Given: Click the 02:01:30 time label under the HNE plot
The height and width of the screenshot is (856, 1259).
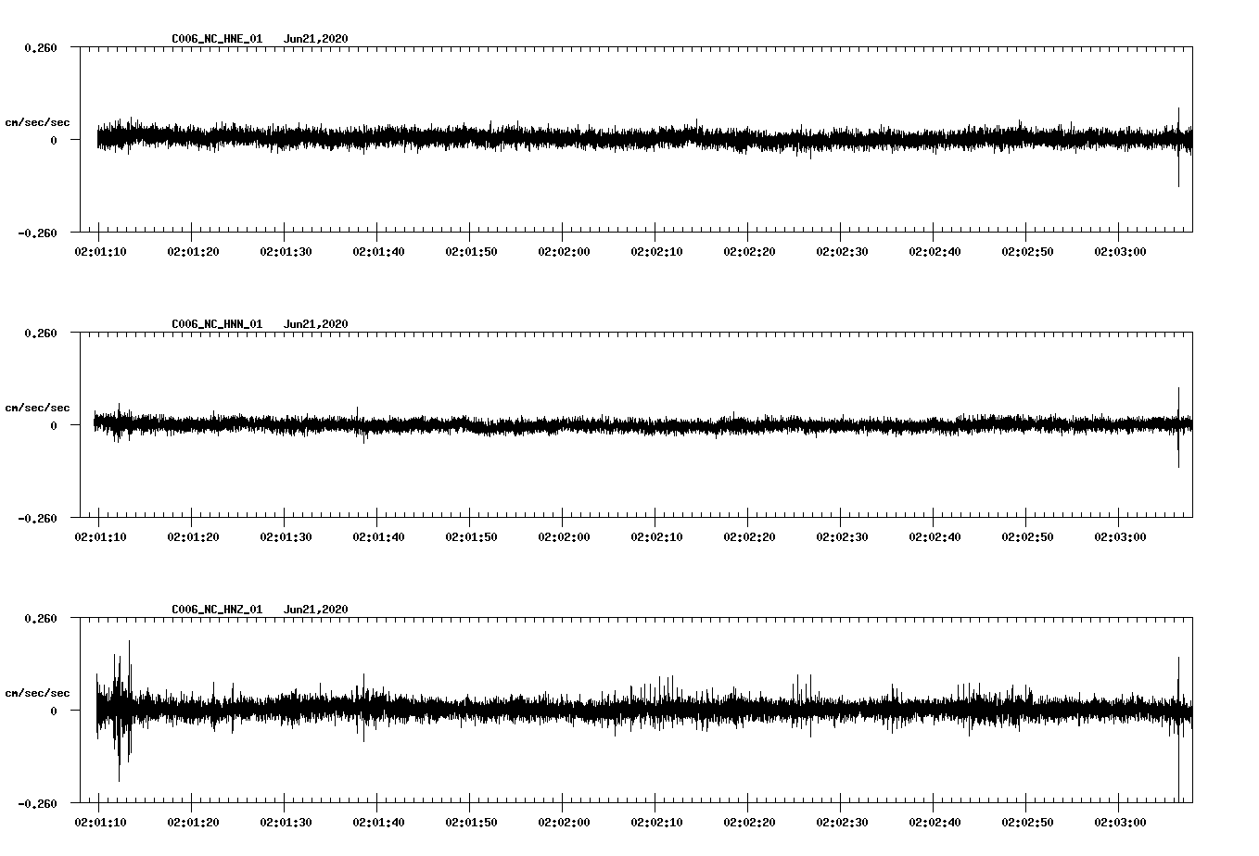Looking at the screenshot, I should coord(286,252).
